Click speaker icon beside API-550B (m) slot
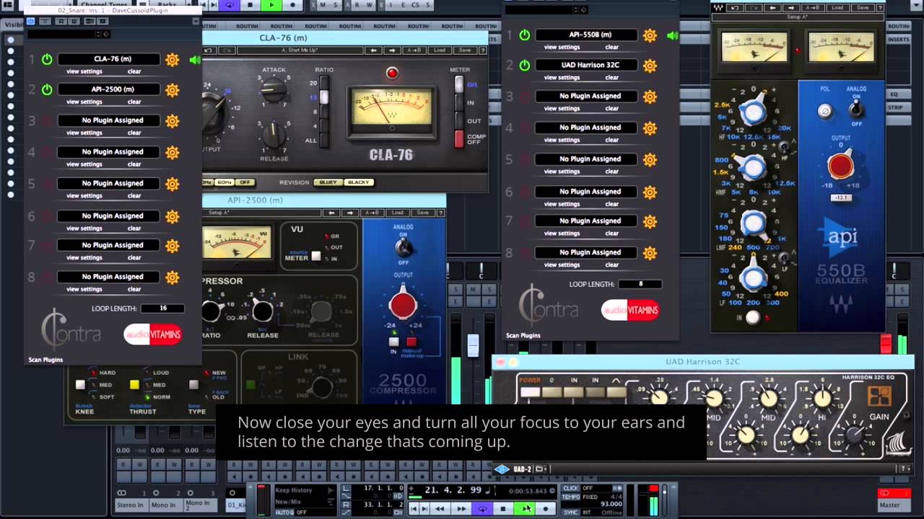Screen dimensions: 924x519 point(673,35)
